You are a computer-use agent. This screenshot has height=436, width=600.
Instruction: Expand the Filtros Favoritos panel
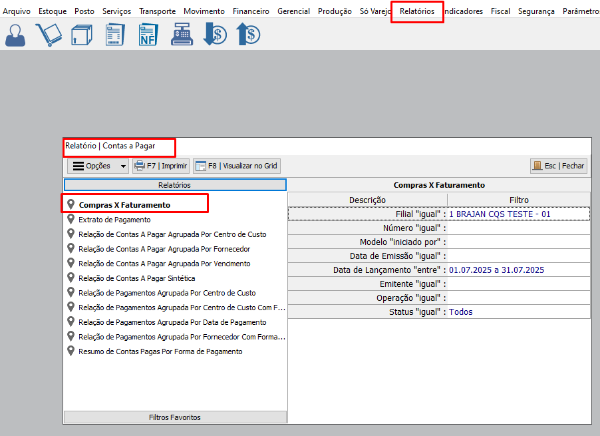click(175, 417)
